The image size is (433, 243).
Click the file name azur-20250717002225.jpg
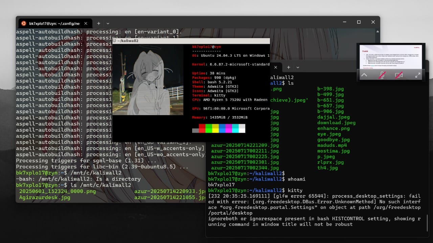tap(245, 157)
